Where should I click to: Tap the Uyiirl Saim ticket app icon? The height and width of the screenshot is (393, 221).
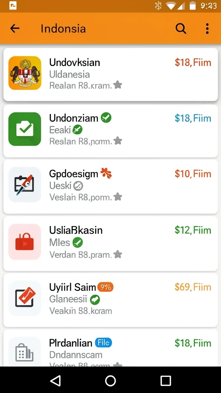25,298
